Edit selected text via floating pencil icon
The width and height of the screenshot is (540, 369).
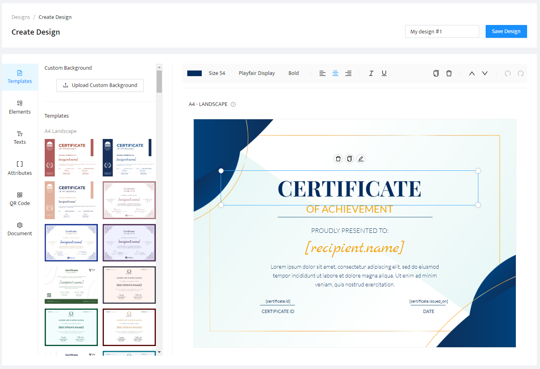tap(361, 159)
